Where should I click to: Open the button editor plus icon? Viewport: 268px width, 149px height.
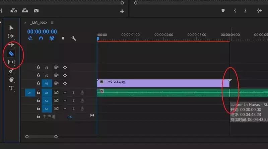coord(122,11)
